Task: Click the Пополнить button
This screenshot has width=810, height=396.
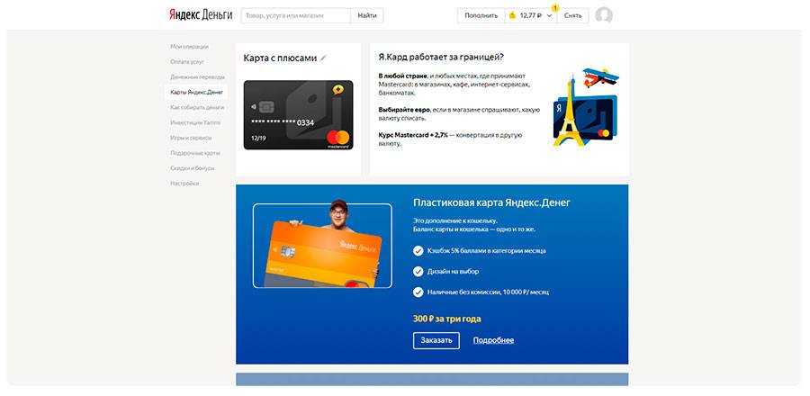Action: tap(481, 15)
